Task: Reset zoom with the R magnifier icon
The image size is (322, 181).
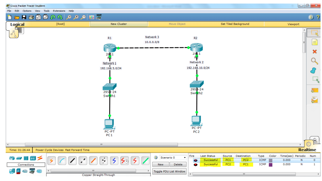Action: point(76,17)
